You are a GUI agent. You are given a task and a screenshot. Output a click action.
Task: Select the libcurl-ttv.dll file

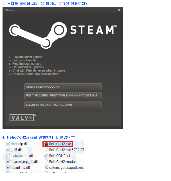click(18, 168)
